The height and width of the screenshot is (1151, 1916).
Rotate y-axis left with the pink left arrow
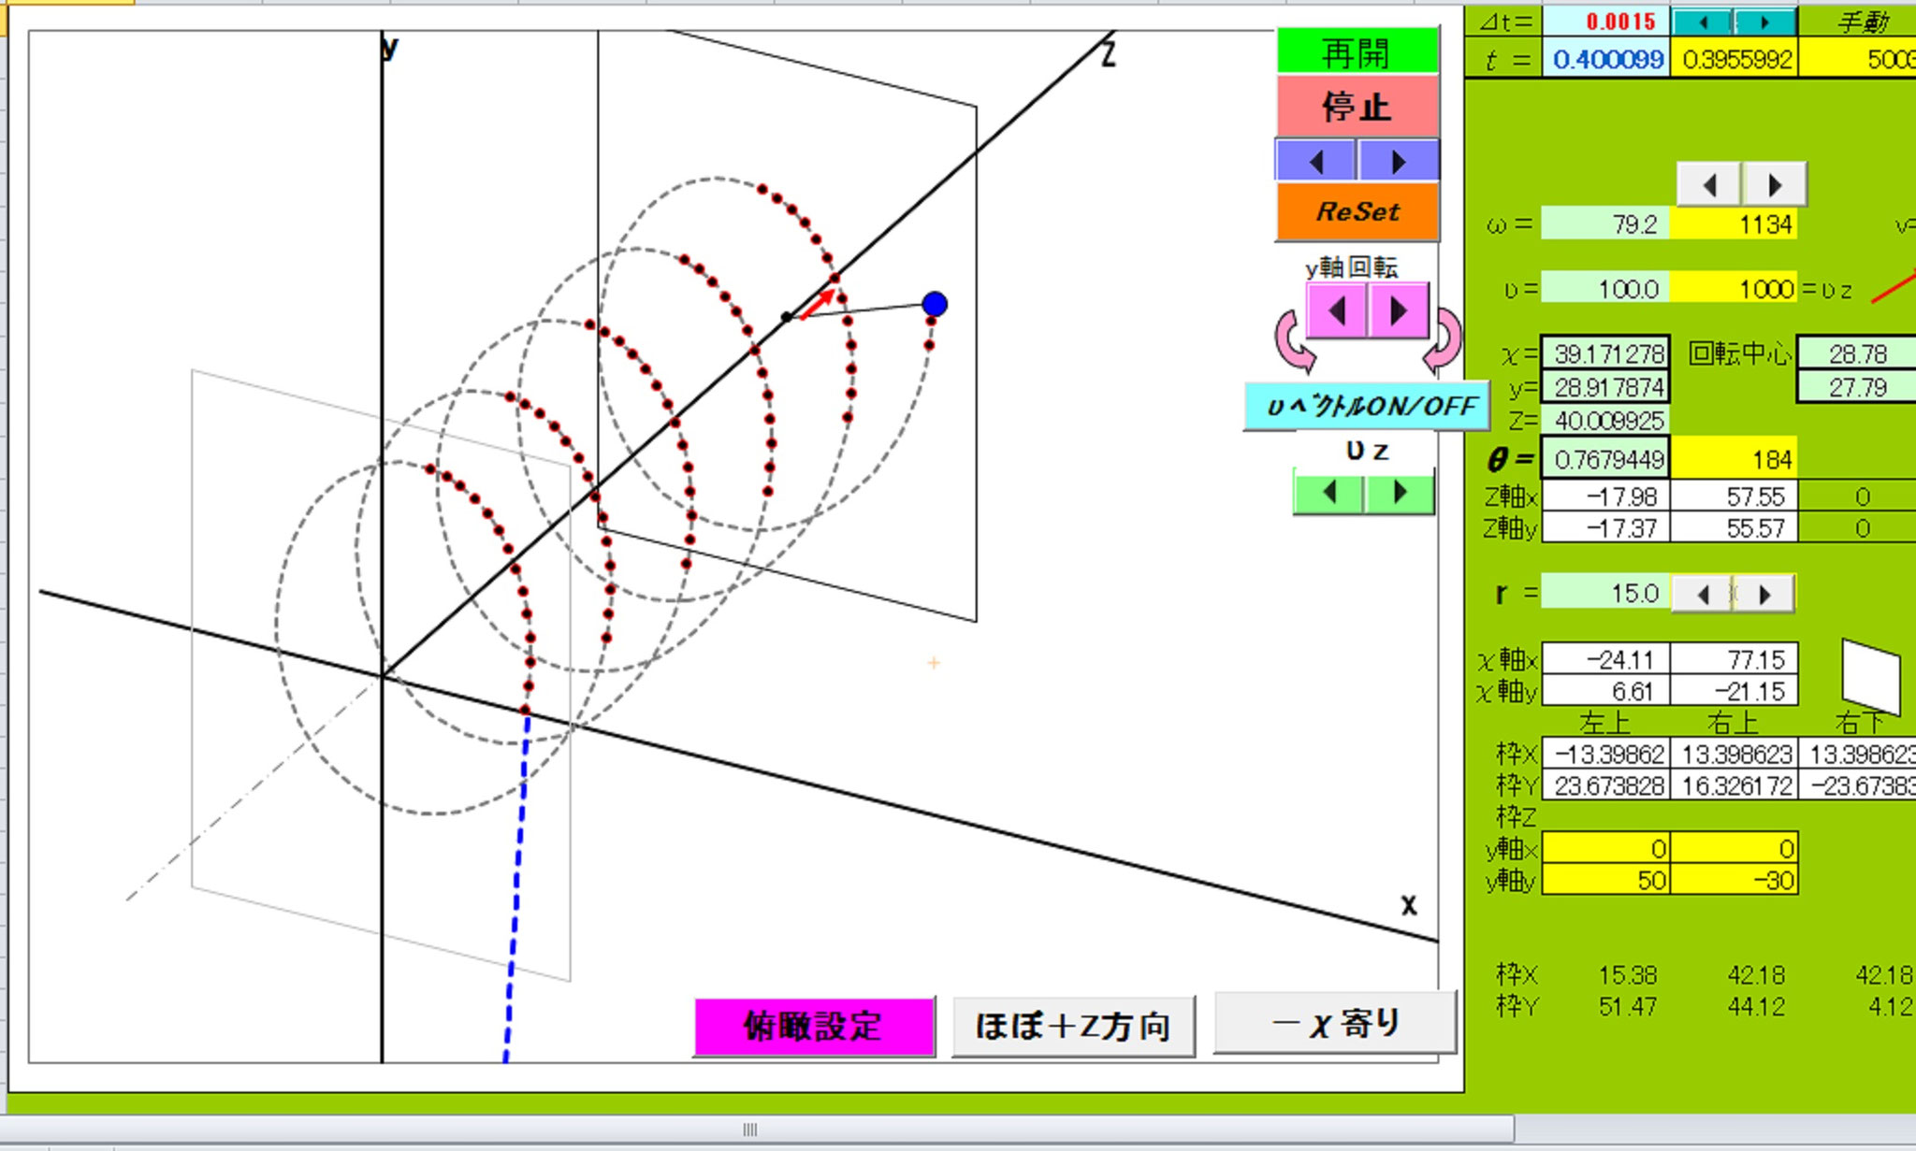pos(1338,310)
